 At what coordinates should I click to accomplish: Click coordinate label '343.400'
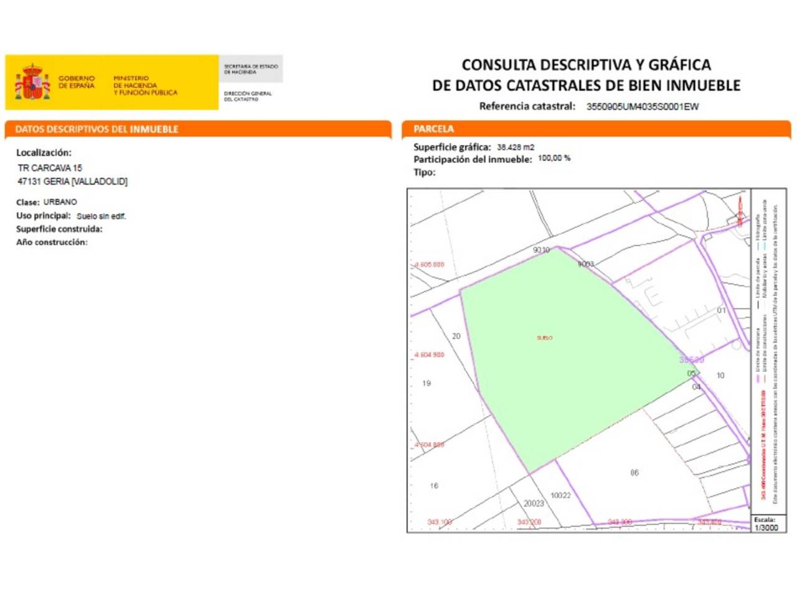tap(709, 522)
